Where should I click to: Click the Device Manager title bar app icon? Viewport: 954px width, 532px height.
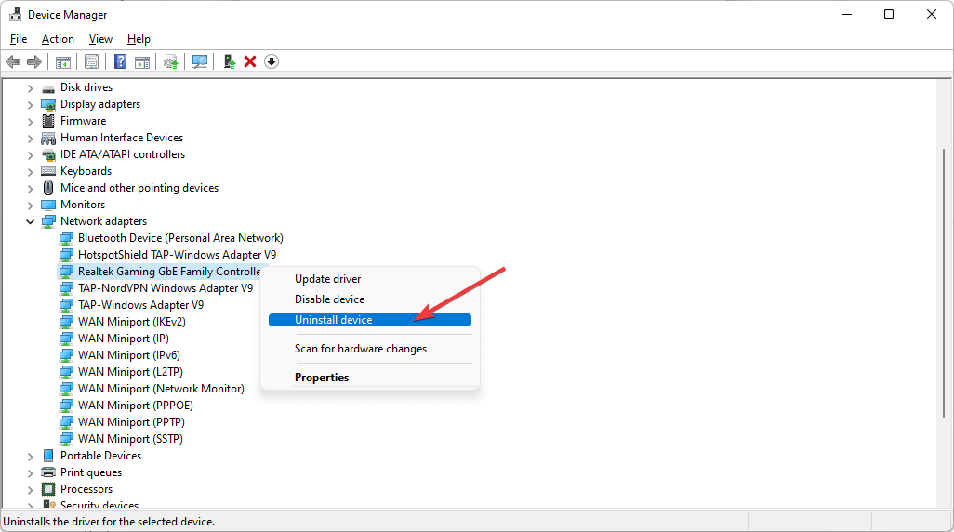click(x=15, y=14)
